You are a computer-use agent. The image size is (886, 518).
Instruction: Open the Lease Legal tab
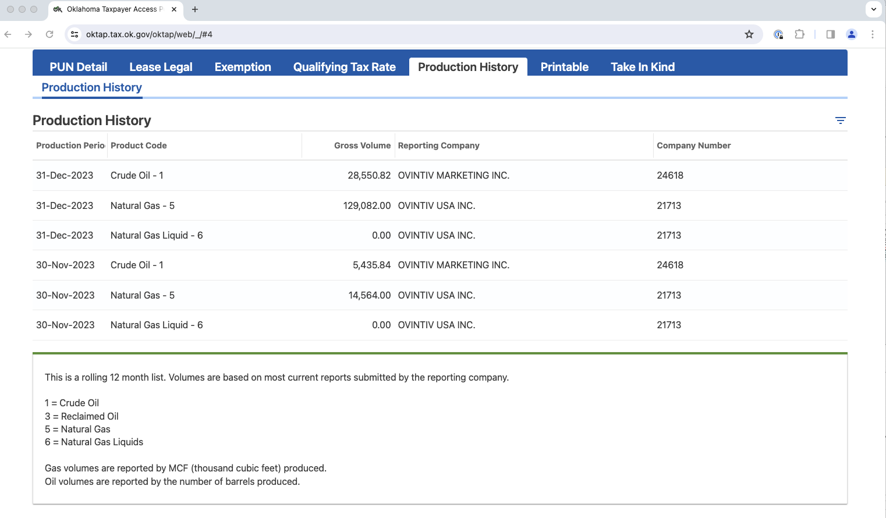[161, 67]
